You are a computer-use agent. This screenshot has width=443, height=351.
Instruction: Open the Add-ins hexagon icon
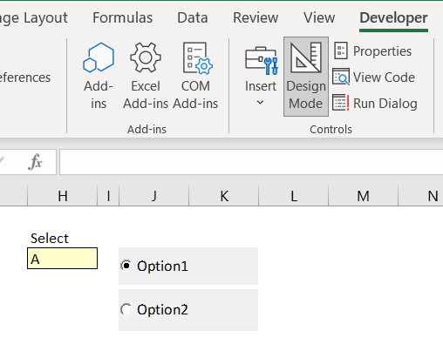click(x=99, y=57)
